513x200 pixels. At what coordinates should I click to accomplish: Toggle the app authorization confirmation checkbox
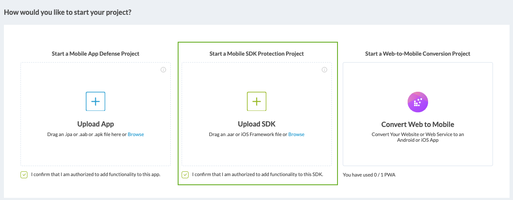pos(24,175)
